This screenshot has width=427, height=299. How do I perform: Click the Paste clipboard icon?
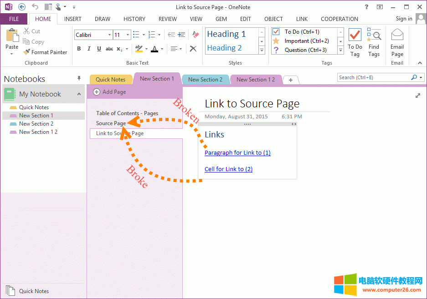point(12,35)
